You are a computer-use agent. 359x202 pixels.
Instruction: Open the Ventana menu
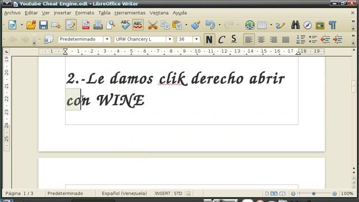coord(159,13)
